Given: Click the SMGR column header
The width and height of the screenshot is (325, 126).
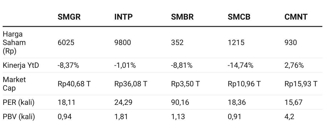Looking at the screenshot, I should tap(69, 17).
